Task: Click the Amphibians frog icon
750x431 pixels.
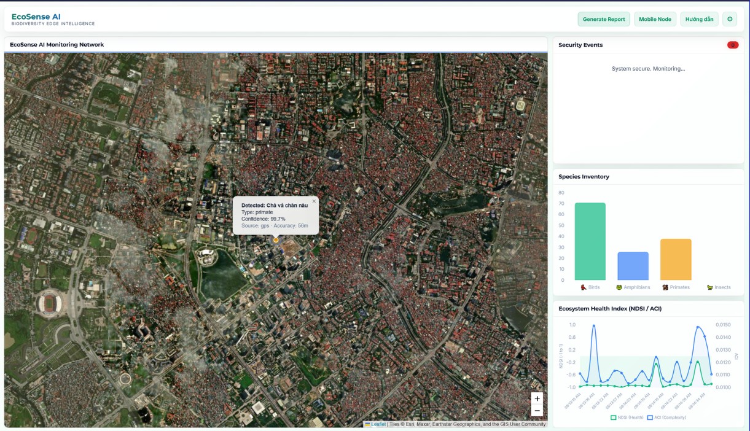Action: click(619, 287)
